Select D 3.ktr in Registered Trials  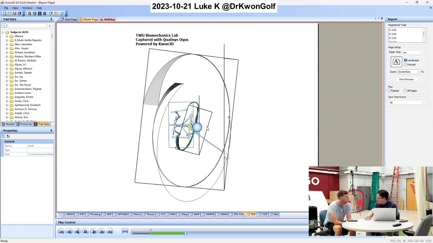tap(392, 34)
